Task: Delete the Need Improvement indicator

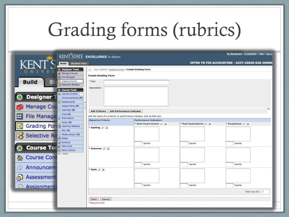Action: (x=165, y=124)
